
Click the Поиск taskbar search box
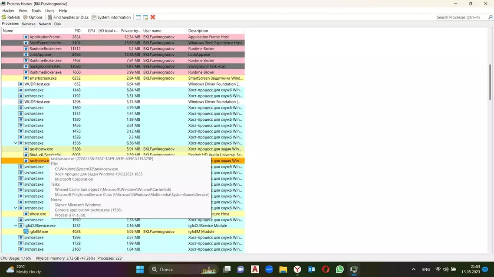184,270
